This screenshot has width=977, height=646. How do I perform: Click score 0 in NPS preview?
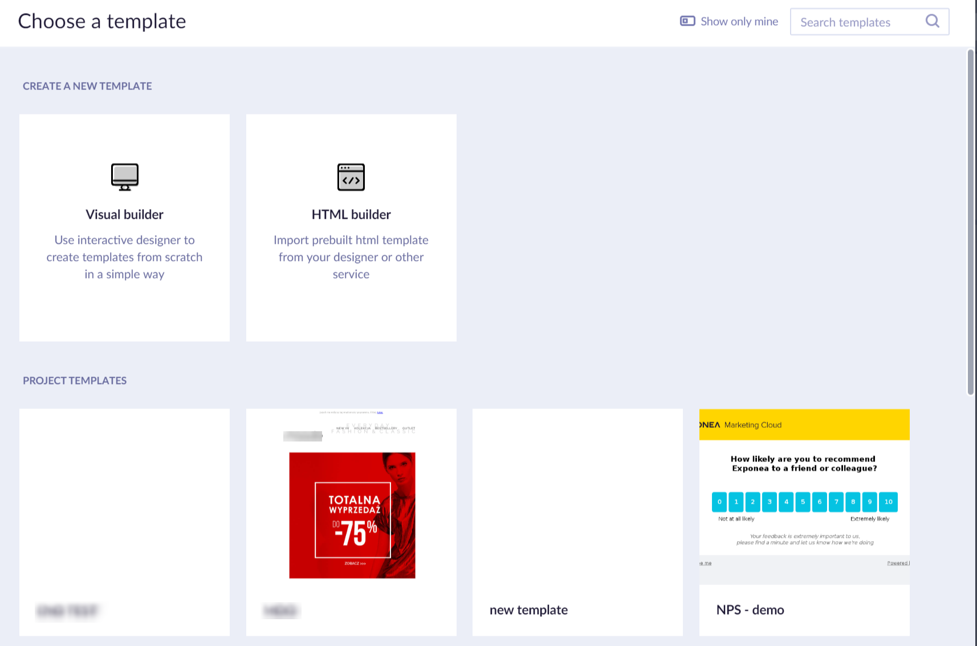[719, 502]
